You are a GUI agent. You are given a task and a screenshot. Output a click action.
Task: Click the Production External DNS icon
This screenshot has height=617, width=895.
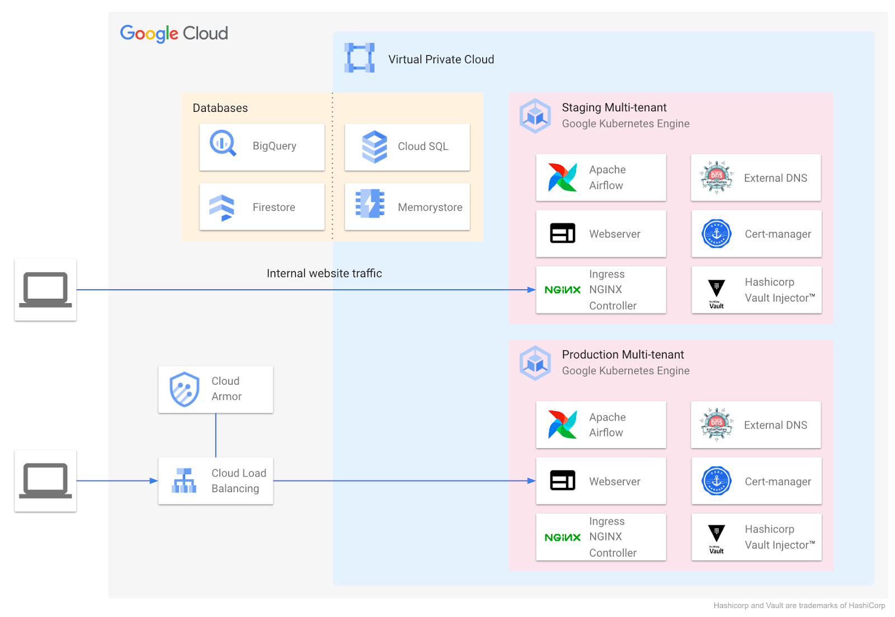click(717, 425)
